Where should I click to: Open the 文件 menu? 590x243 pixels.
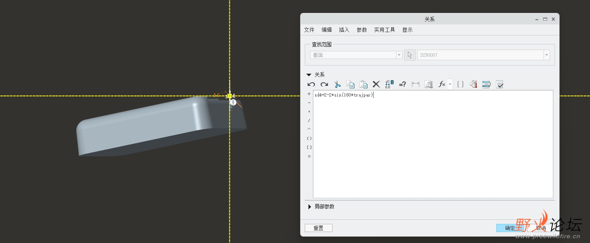click(x=309, y=30)
